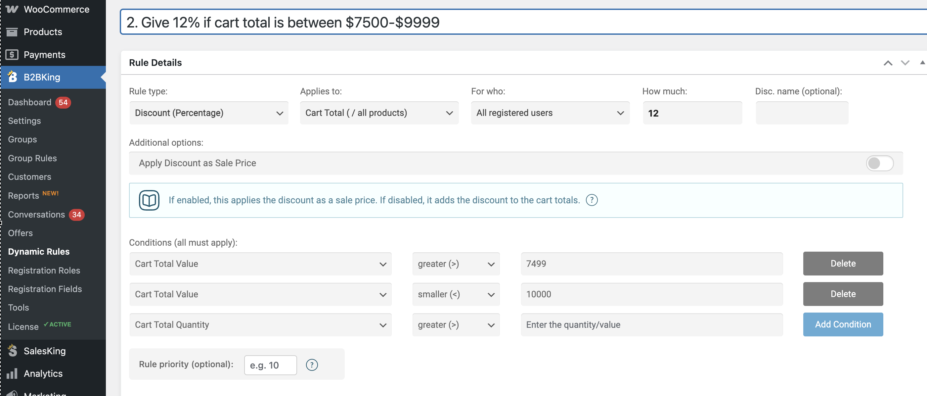This screenshot has width=927, height=396.
Task: Go to Conversations menu item
Action: (36, 215)
